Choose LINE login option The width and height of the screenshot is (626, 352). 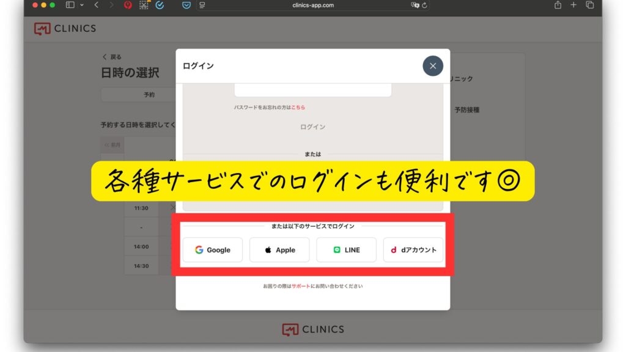346,250
